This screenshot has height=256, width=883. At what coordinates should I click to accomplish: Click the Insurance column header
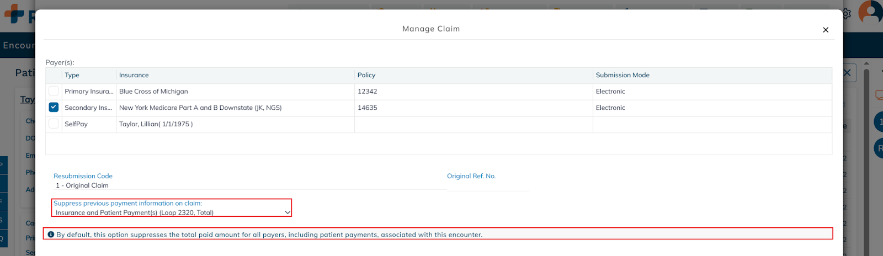tap(134, 75)
